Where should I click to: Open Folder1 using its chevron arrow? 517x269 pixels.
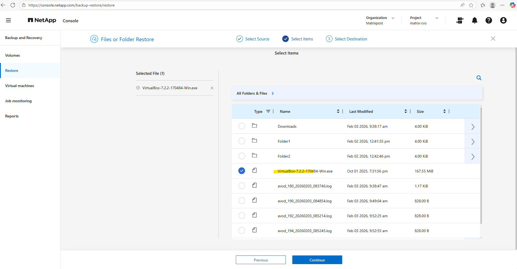click(472, 142)
